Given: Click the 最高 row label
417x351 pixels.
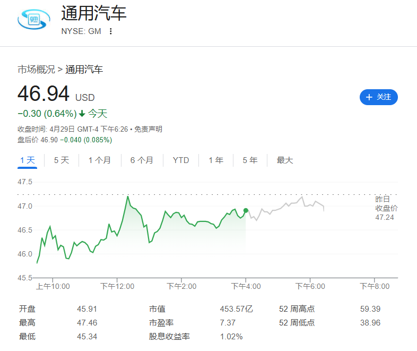Looking at the screenshot, I should pyautogui.click(x=27, y=323).
